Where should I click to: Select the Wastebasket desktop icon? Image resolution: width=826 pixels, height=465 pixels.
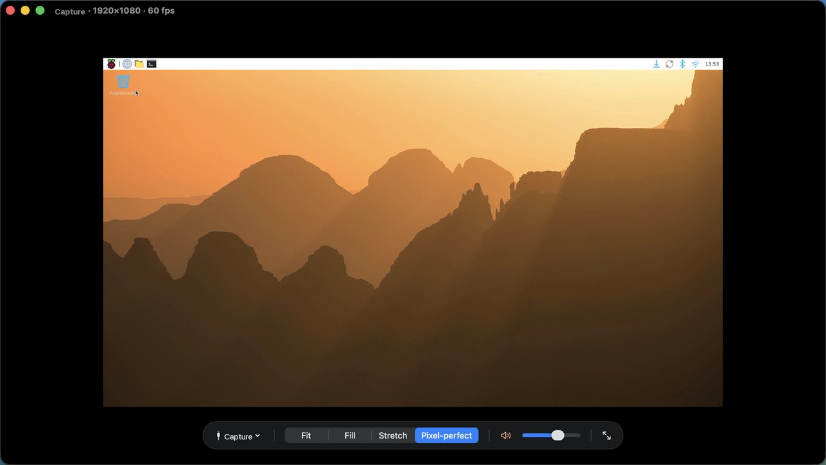[x=123, y=85]
